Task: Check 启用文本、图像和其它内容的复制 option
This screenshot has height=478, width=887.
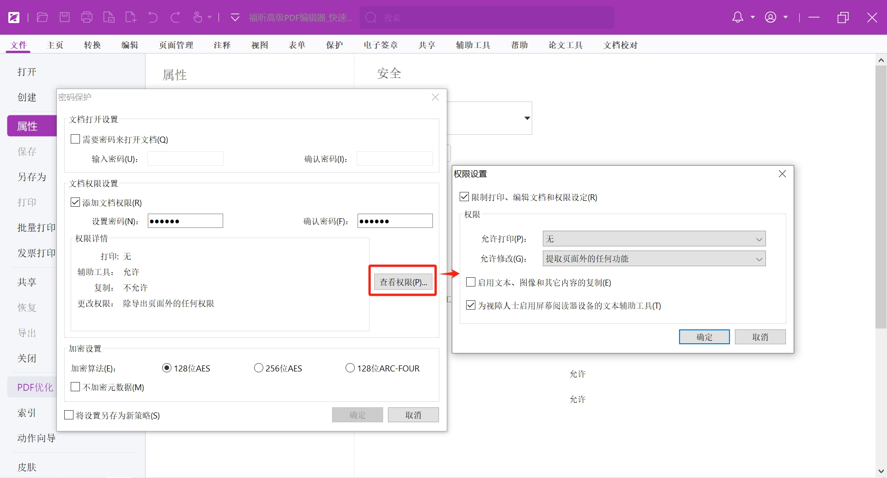Action: (471, 282)
